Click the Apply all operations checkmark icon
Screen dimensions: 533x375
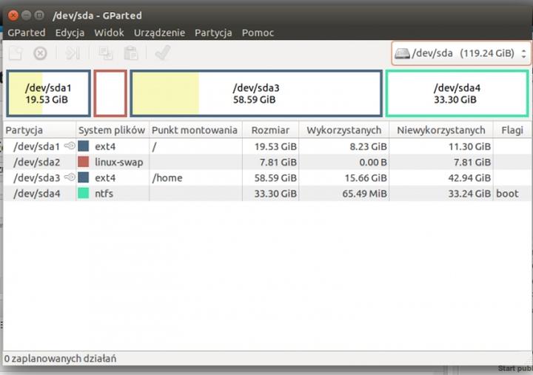point(162,53)
